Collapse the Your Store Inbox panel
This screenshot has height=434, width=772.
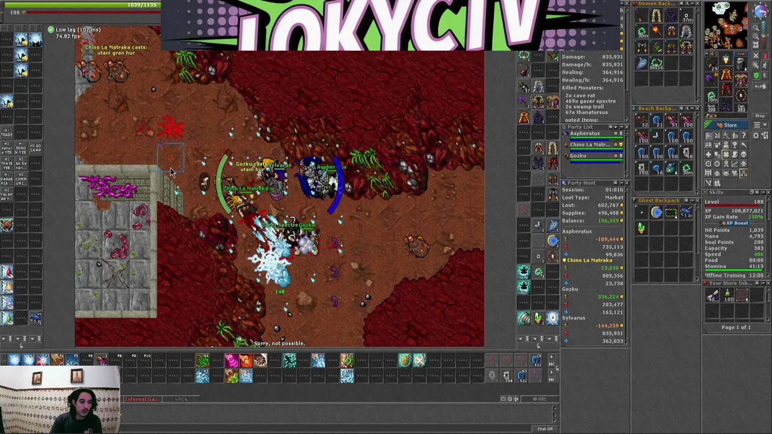pos(763,283)
